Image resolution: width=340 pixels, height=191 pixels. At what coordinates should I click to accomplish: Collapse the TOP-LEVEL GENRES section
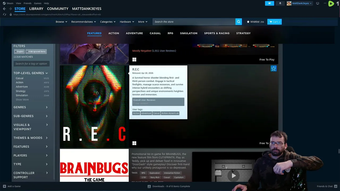tap(31, 73)
